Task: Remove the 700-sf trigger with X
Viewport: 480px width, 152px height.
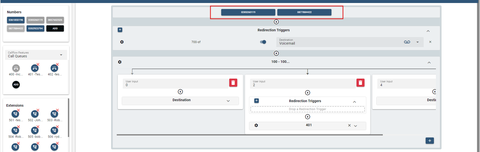Action: tap(430, 42)
